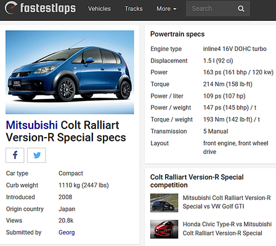Image resolution: width=276 pixels, height=246 pixels.
Task: Select engine type inline4 16V DOHC turbo
Action: tap(235, 49)
